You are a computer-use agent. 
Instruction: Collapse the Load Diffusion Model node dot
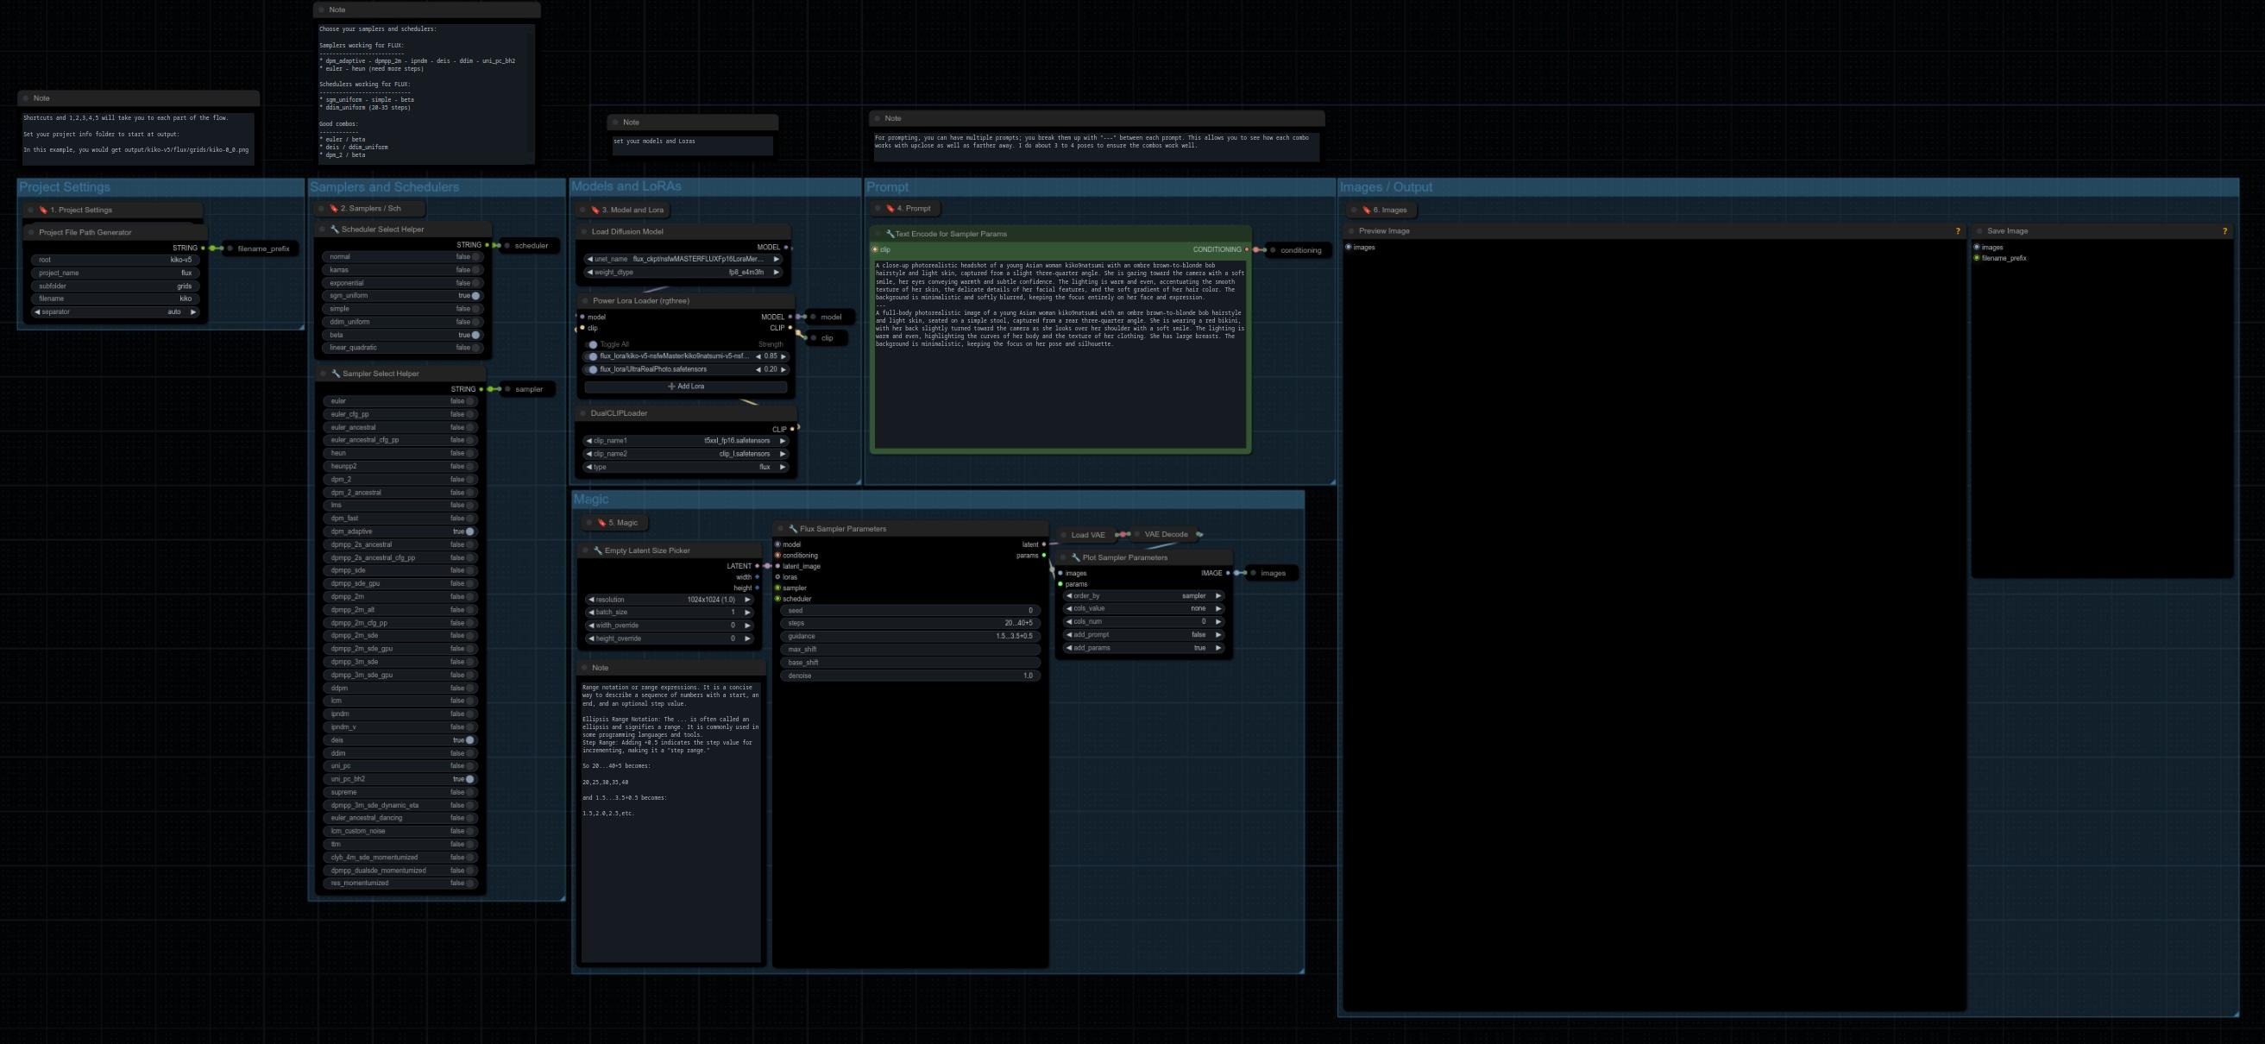click(x=583, y=232)
